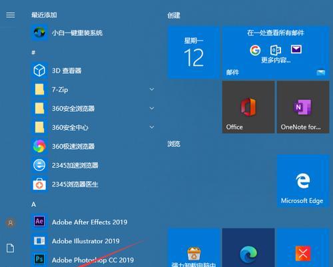Image resolution: width=333 pixels, height=267 pixels.
Task: Click the 最近添加 section header
Action: (x=44, y=15)
